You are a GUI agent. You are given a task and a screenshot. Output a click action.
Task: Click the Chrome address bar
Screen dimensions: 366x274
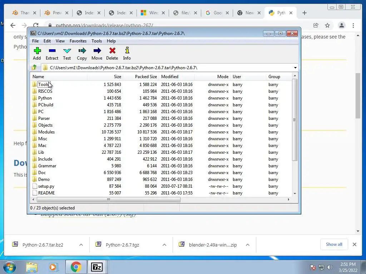(177, 25)
